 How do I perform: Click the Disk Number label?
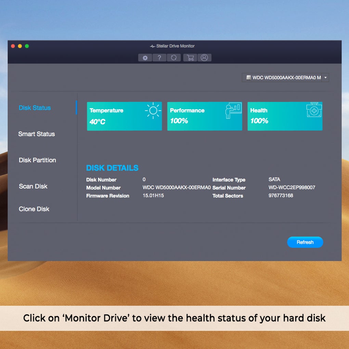coord(101,180)
